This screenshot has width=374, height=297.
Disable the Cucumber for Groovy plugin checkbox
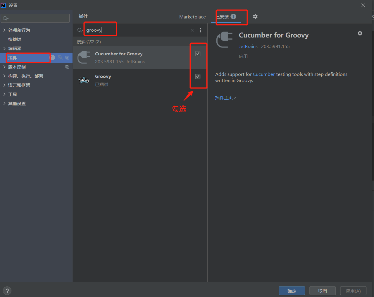(x=198, y=54)
